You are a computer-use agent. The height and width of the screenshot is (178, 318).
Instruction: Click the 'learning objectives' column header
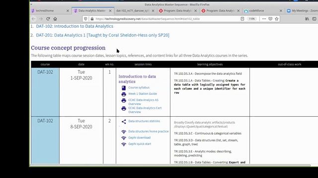(210, 64)
